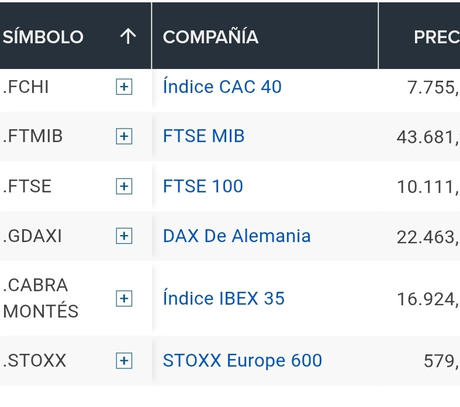The width and height of the screenshot is (460, 407).
Task: Open the DAX De Alemania link
Action: [x=237, y=236]
